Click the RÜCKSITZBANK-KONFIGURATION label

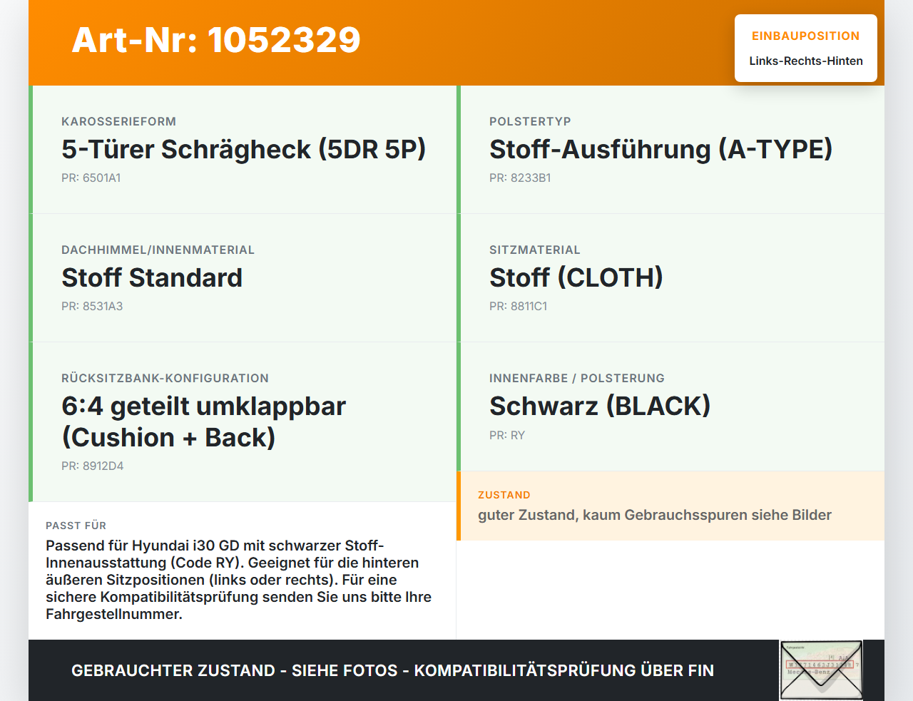[x=165, y=378]
